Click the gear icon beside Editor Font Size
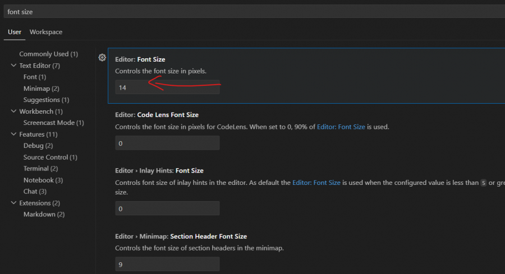Screen dimensions: 505x274 pos(102,58)
